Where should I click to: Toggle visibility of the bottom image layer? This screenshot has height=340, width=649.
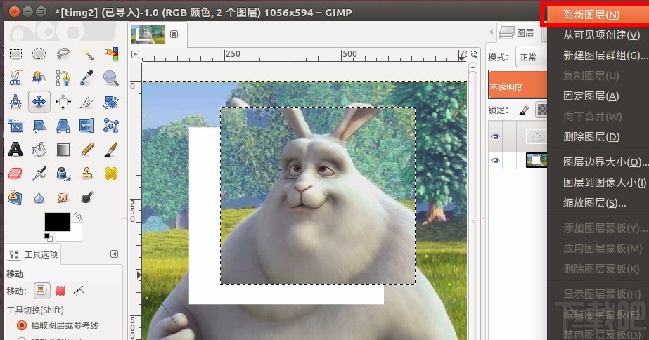pyautogui.click(x=496, y=161)
